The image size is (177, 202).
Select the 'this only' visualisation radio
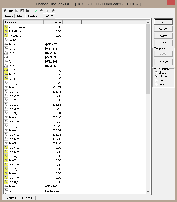point(156,76)
